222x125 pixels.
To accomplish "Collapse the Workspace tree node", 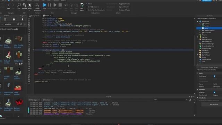I will [198, 22].
